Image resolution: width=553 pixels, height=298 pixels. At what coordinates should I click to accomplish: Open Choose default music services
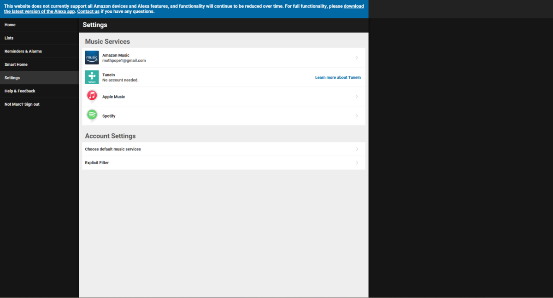tap(224, 149)
